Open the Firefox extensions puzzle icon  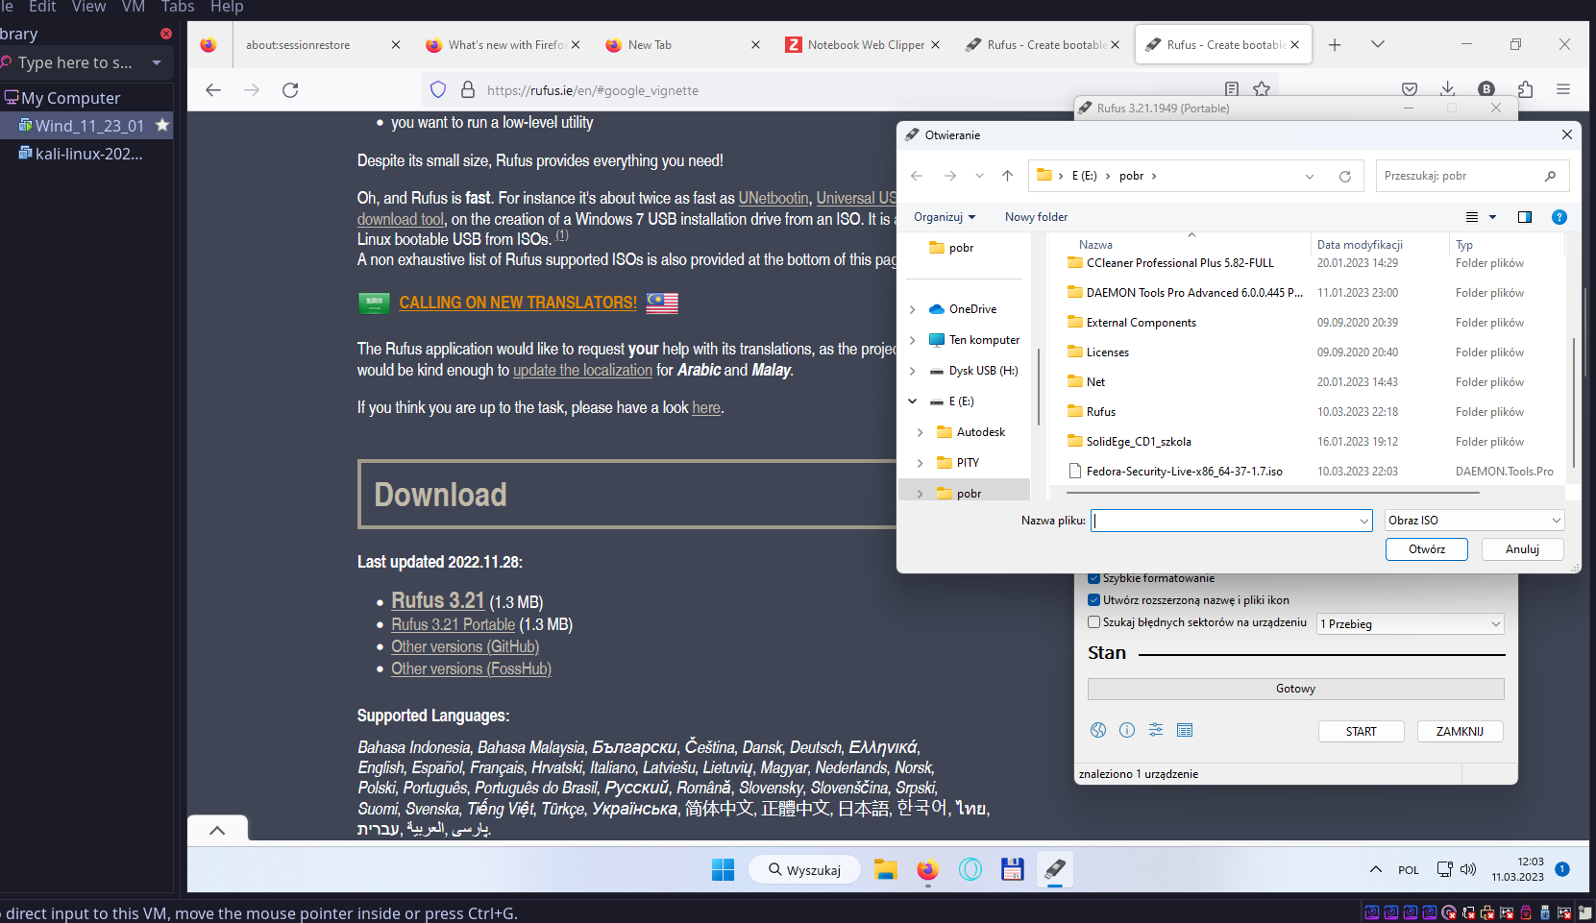click(1525, 89)
